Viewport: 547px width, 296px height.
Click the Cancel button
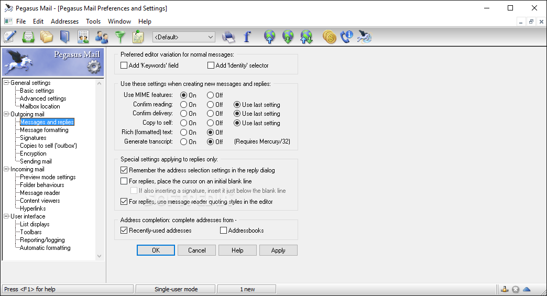[x=197, y=250]
